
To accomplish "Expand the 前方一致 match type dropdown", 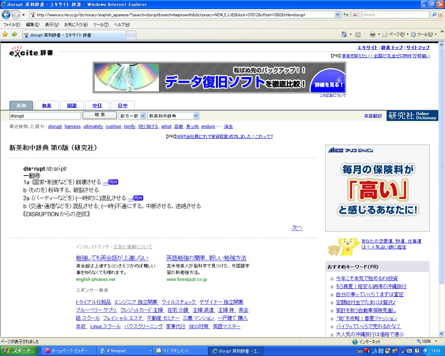I will (143, 116).
